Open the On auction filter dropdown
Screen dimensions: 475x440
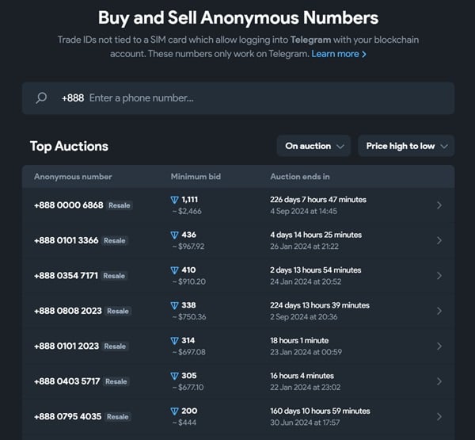pyautogui.click(x=313, y=146)
